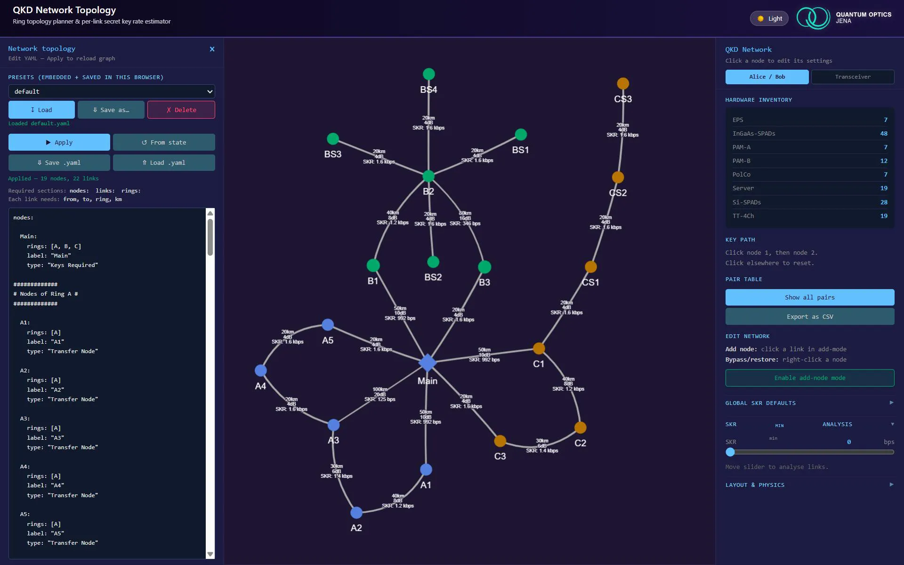Viewport: 904px width, 565px height.
Task: Click the BS2 green node
Action: click(433, 262)
